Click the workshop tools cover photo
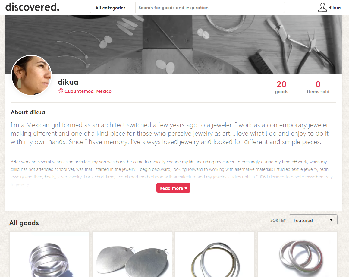 (174, 45)
